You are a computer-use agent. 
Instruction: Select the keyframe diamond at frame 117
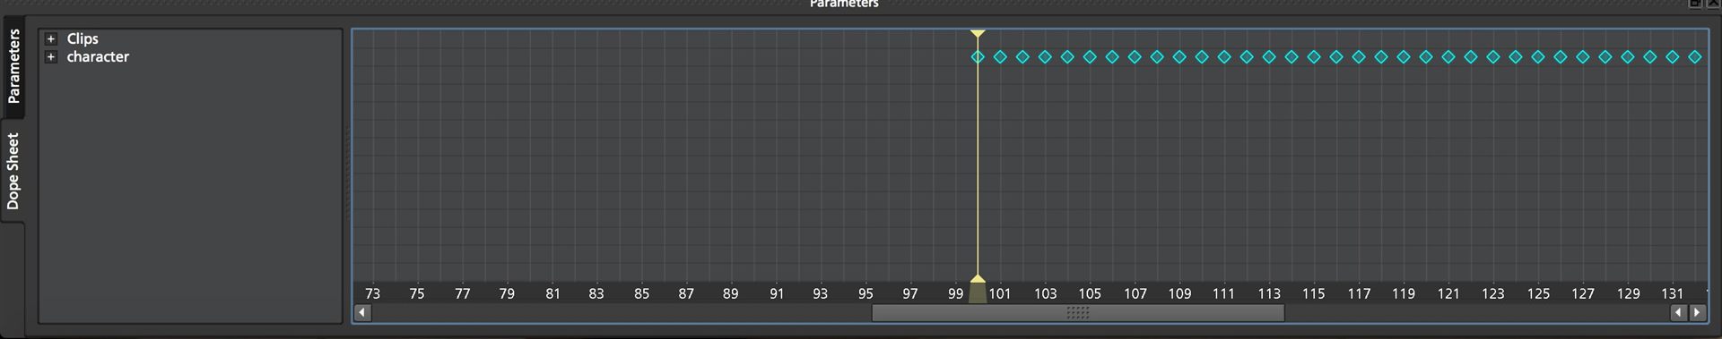1359,56
